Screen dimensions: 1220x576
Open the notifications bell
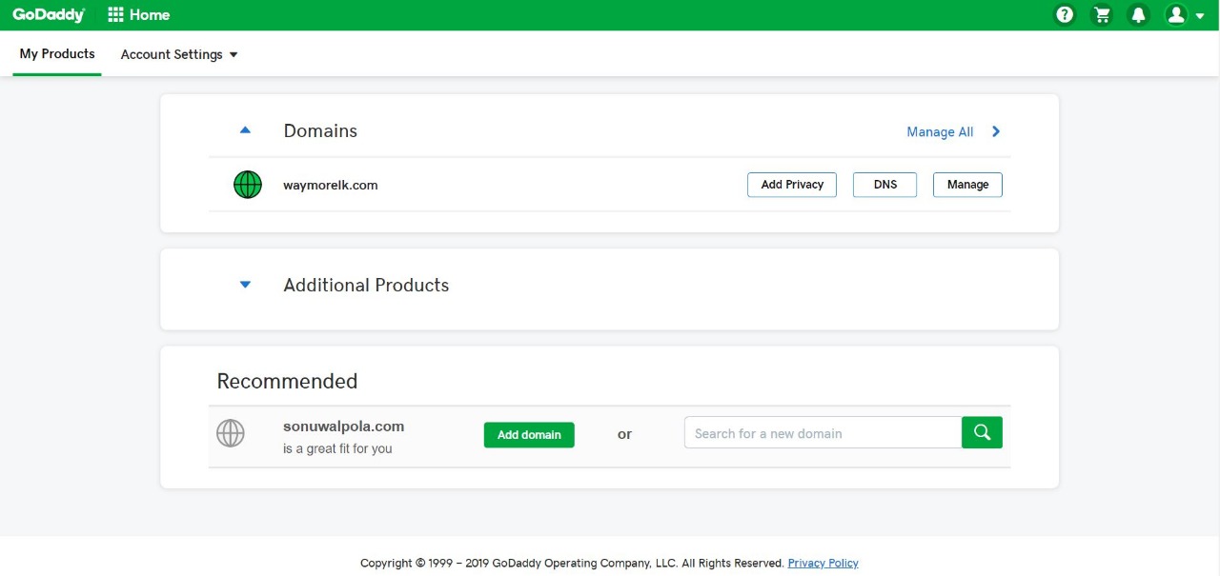[x=1138, y=14]
